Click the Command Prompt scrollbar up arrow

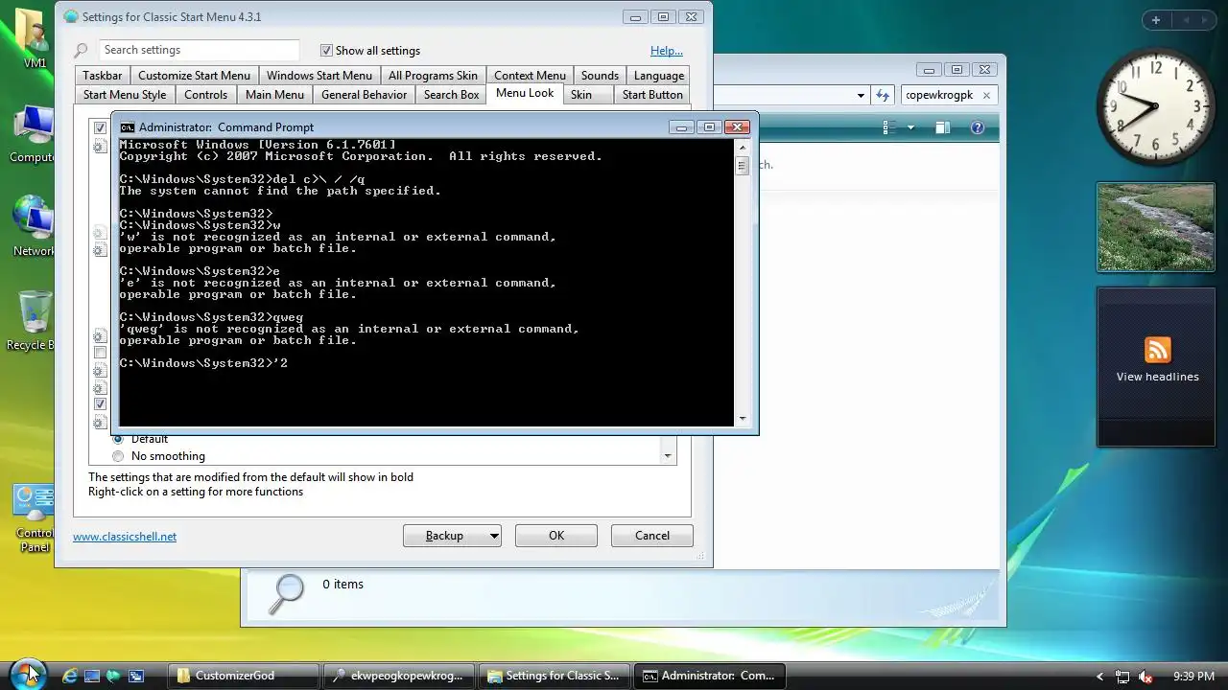742,147
